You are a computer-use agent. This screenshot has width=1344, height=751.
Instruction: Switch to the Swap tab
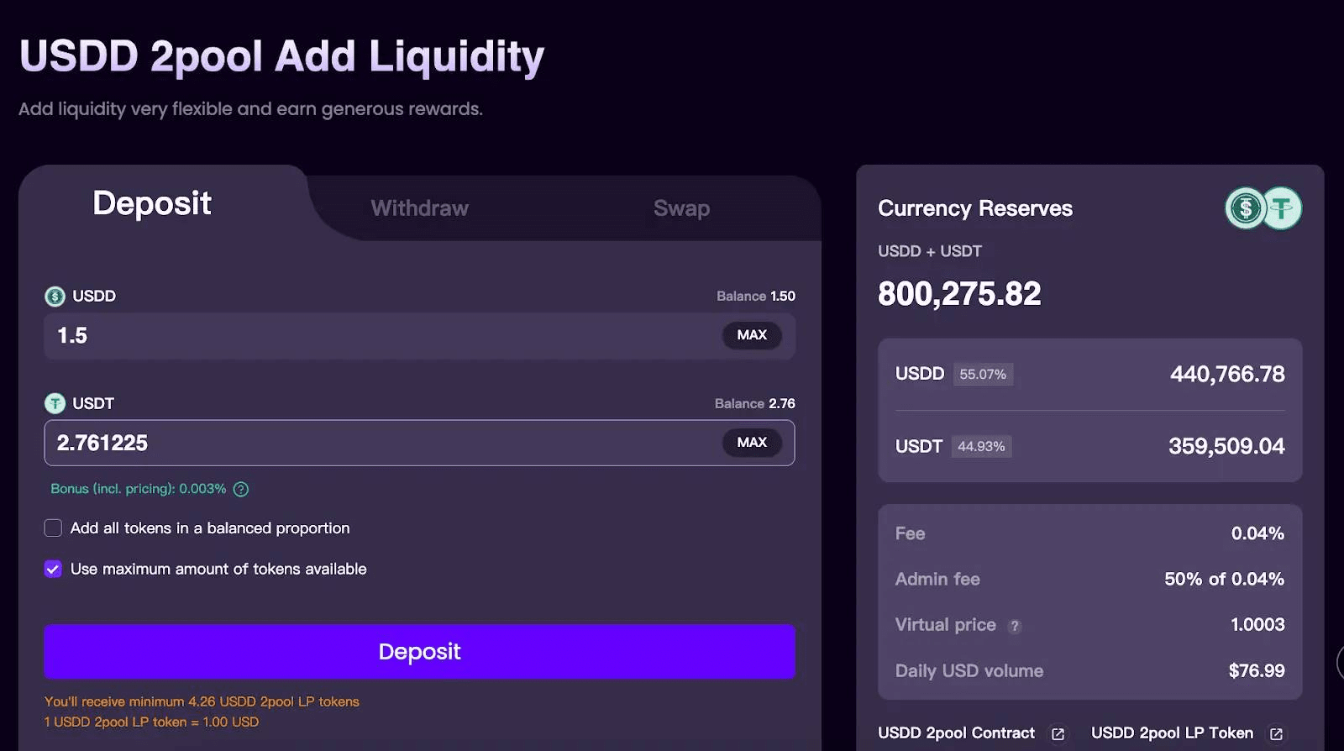coord(682,208)
